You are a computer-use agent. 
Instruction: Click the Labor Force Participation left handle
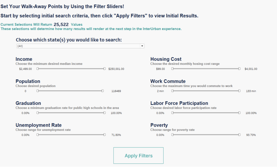click(172, 113)
